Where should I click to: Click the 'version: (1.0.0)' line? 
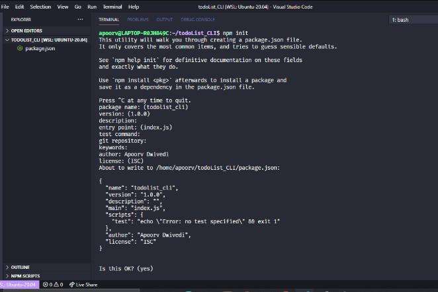coord(124,114)
